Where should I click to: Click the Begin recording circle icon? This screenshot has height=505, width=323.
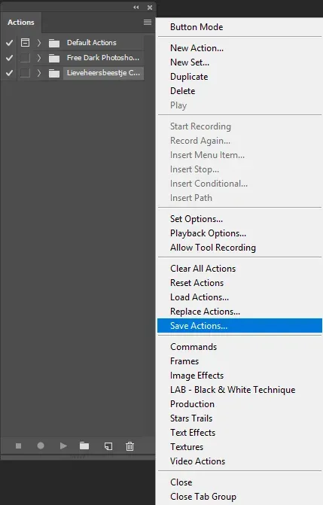pyautogui.click(x=41, y=446)
